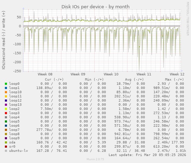
Task: Select the loop2 device label
Action: pos(14,109)
